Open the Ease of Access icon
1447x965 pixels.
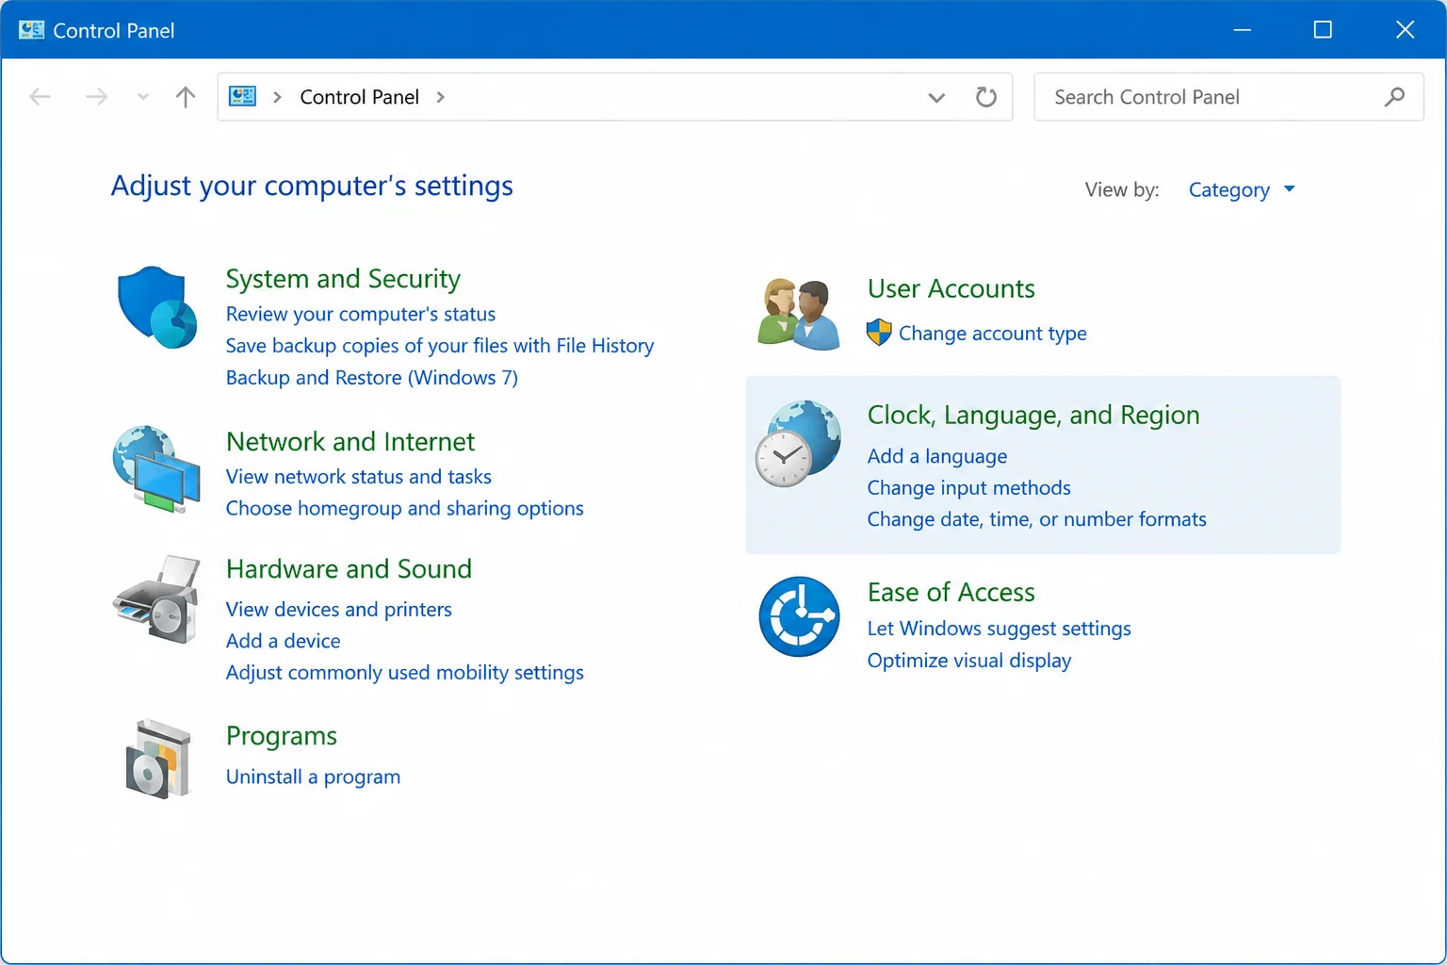pyautogui.click(x=799, y=616)
